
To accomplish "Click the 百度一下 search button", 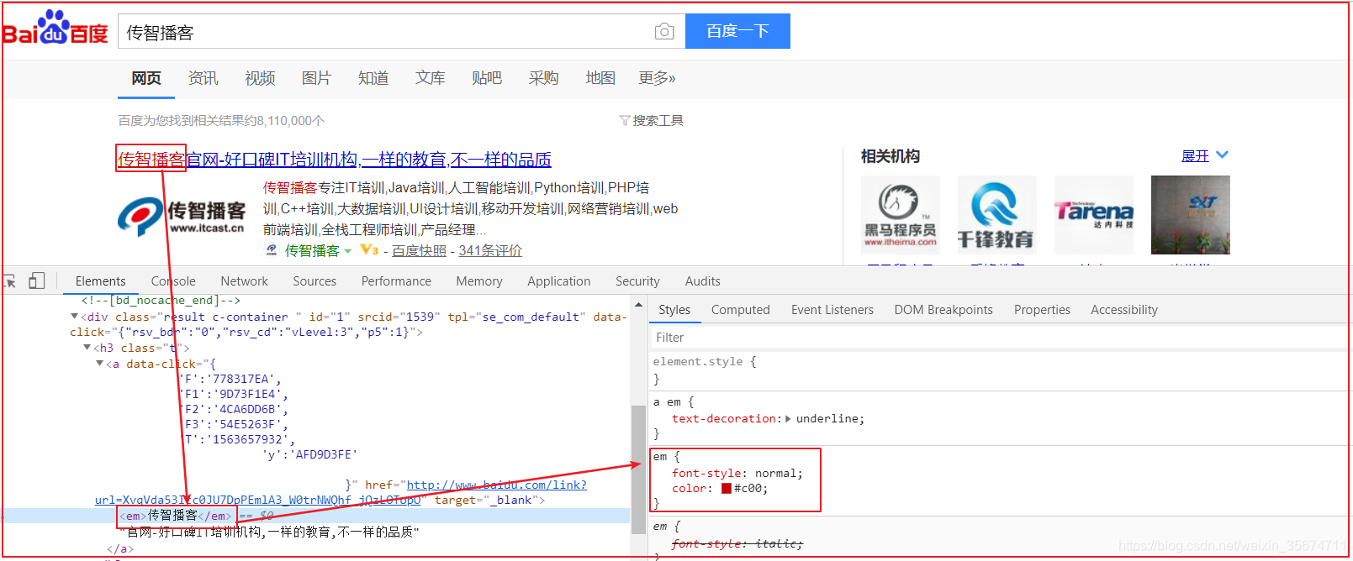I will 737,31.
